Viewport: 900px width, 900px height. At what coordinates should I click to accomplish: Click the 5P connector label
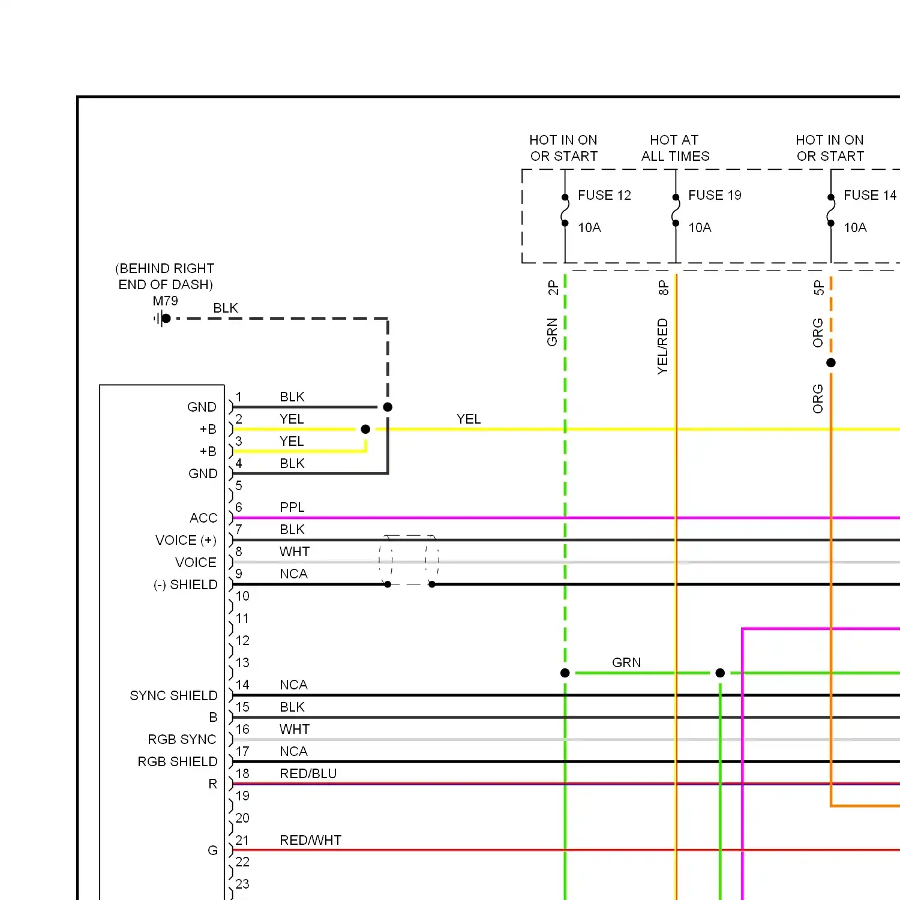[818, 288]
